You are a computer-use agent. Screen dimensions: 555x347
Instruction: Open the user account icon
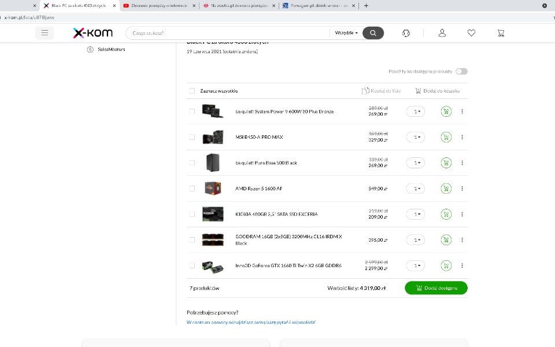click(x=442, y=33)
